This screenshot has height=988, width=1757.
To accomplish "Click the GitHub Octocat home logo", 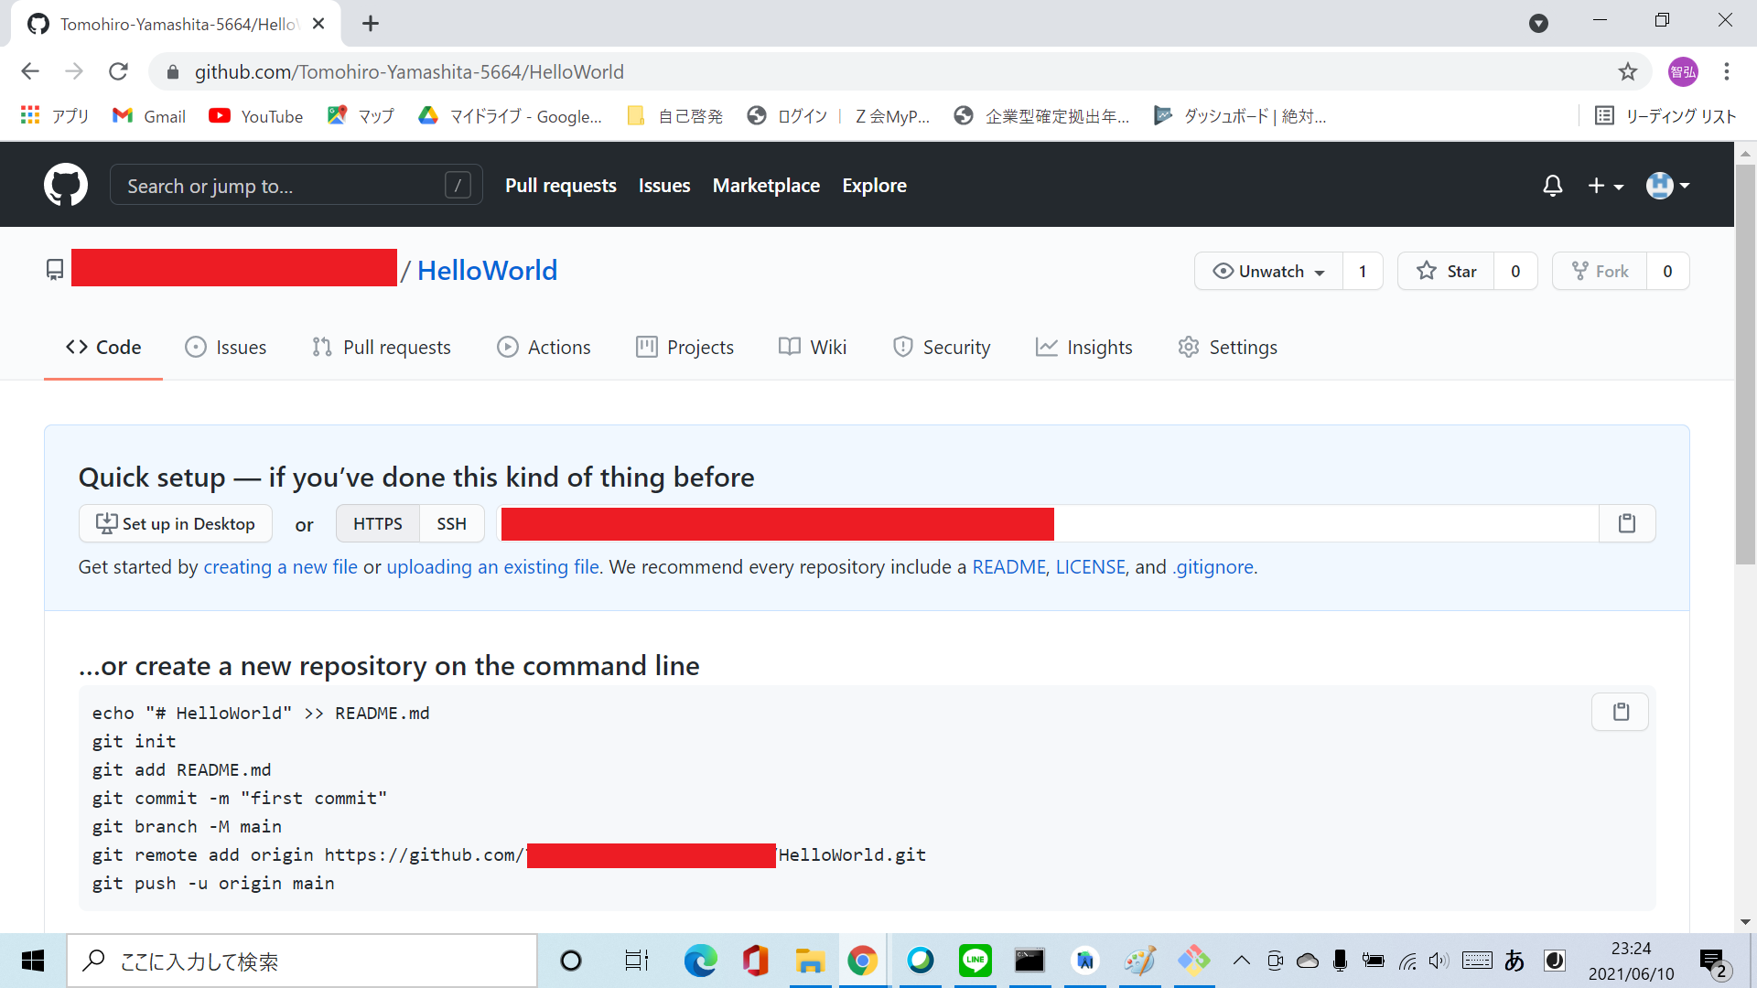I will tap(66, 186).
